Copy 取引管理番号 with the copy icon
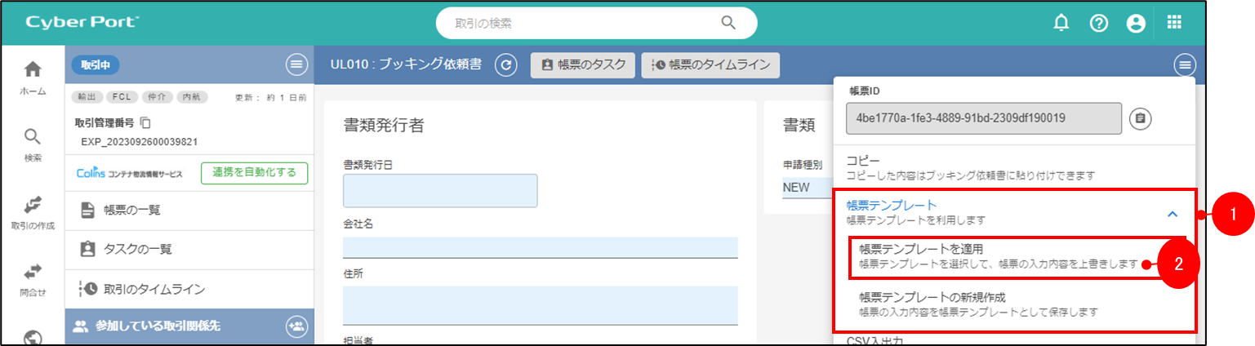Viewport: 1255px width, 346px height. tap(146, 123)
